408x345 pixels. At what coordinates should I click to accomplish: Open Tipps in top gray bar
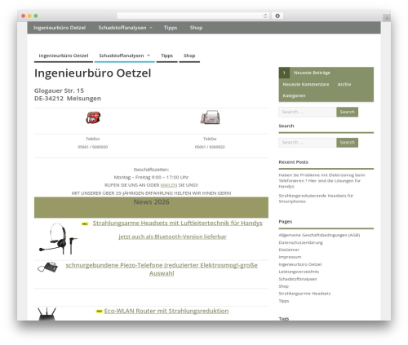point(171,28)
